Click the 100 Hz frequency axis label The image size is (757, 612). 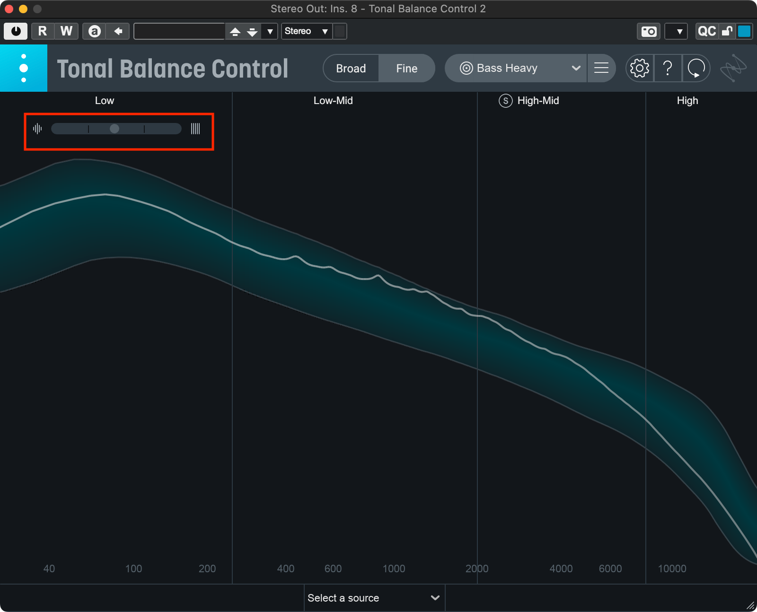click(133, 568)
